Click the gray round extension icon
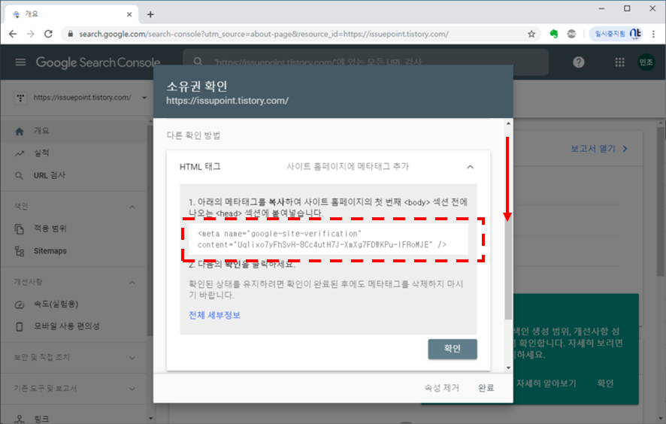666x424 pixels. tap(571, 34)
